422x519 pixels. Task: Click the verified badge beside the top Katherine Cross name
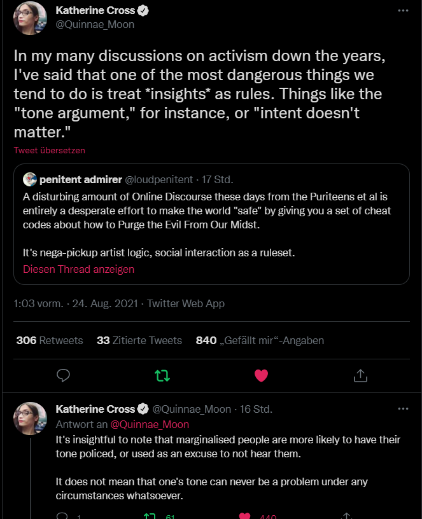tap(144, 11)
